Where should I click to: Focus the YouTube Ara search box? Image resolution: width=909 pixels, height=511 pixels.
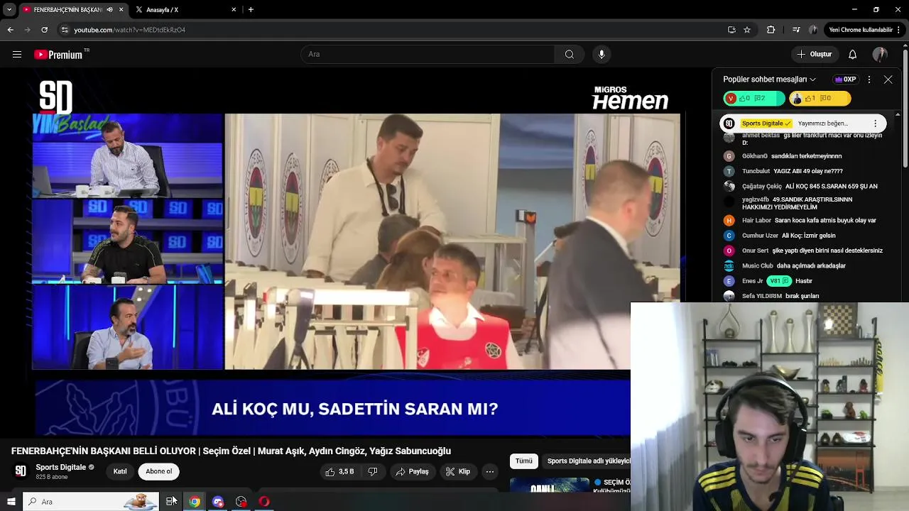pos(428,54)
